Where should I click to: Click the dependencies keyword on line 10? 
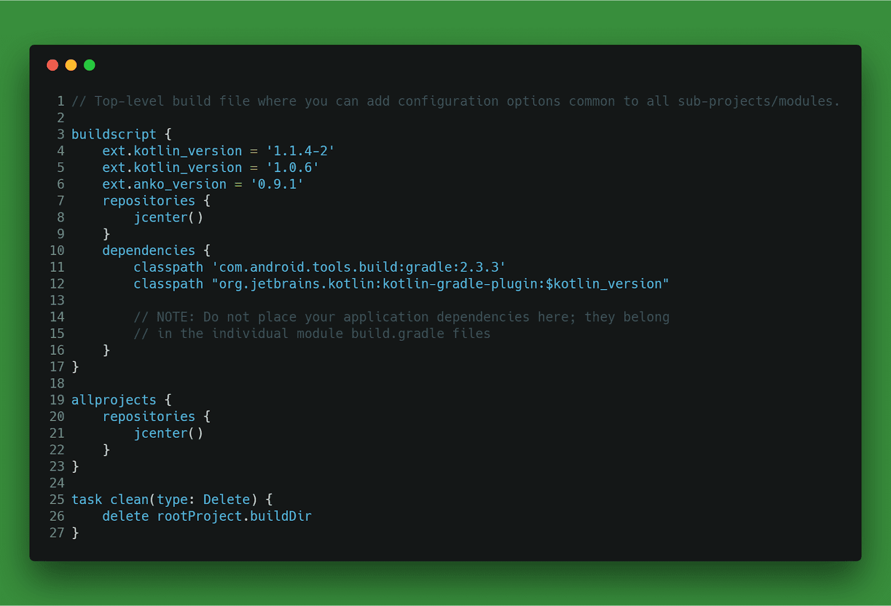click(x=149, y=251)
